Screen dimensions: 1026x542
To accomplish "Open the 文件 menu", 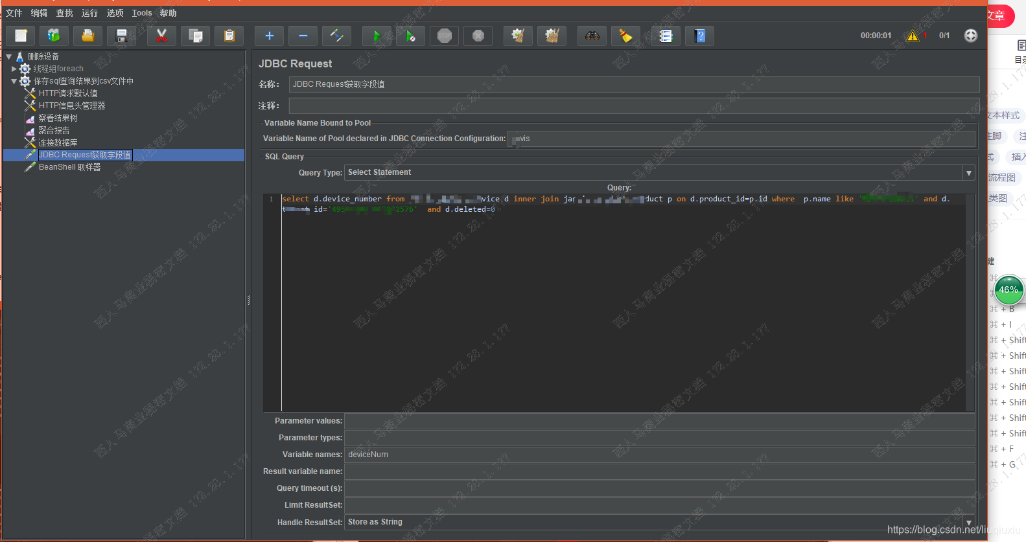I will pos(14,13).
